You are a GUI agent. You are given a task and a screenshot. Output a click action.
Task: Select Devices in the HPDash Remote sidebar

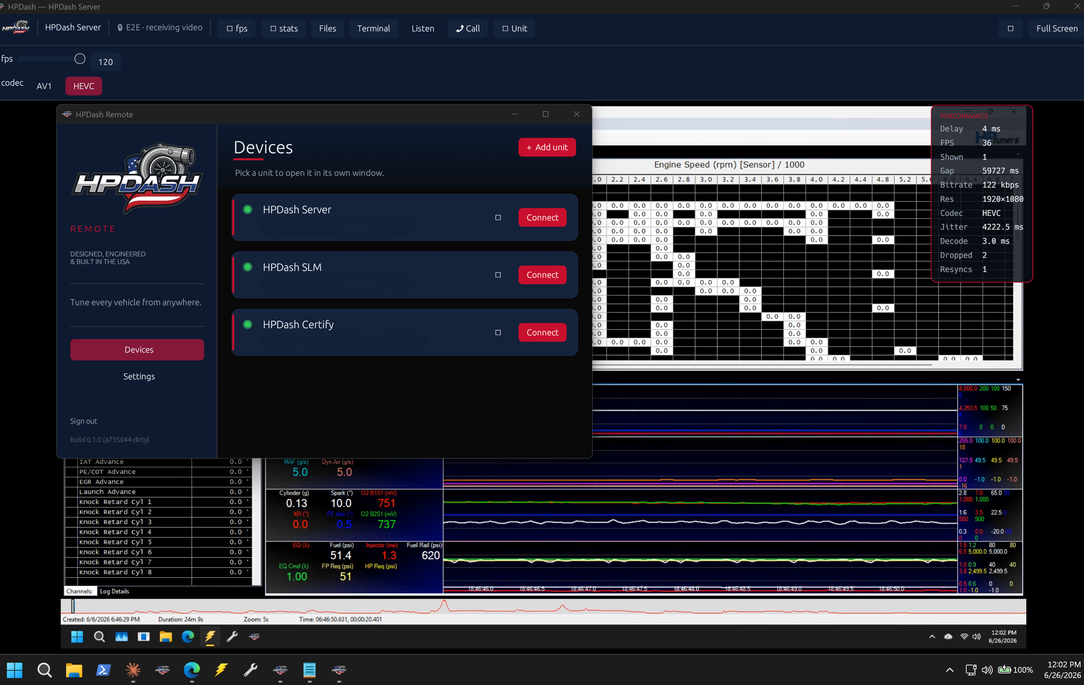[137, 350]
